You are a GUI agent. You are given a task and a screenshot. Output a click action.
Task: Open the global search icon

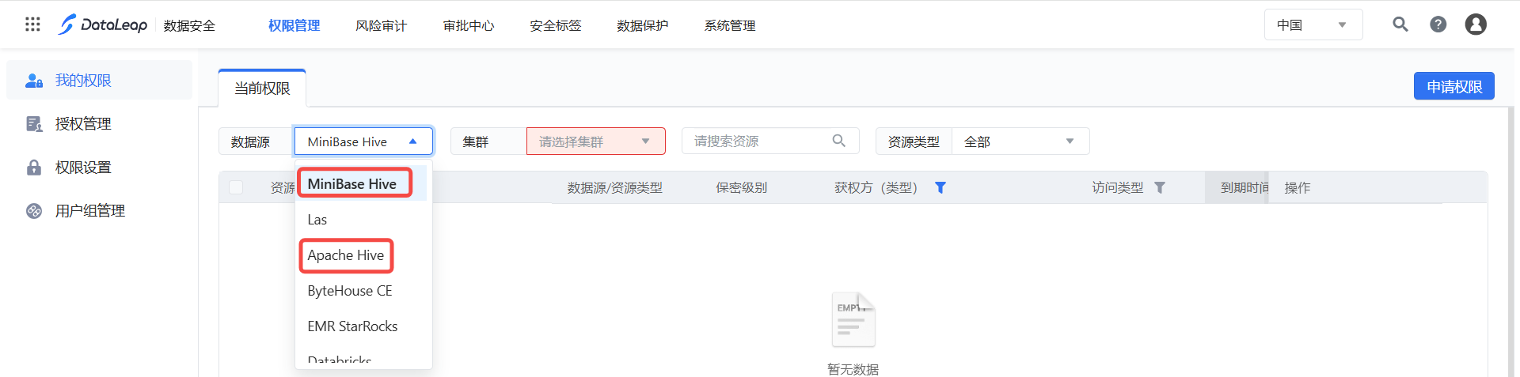tap(1400, 25)
